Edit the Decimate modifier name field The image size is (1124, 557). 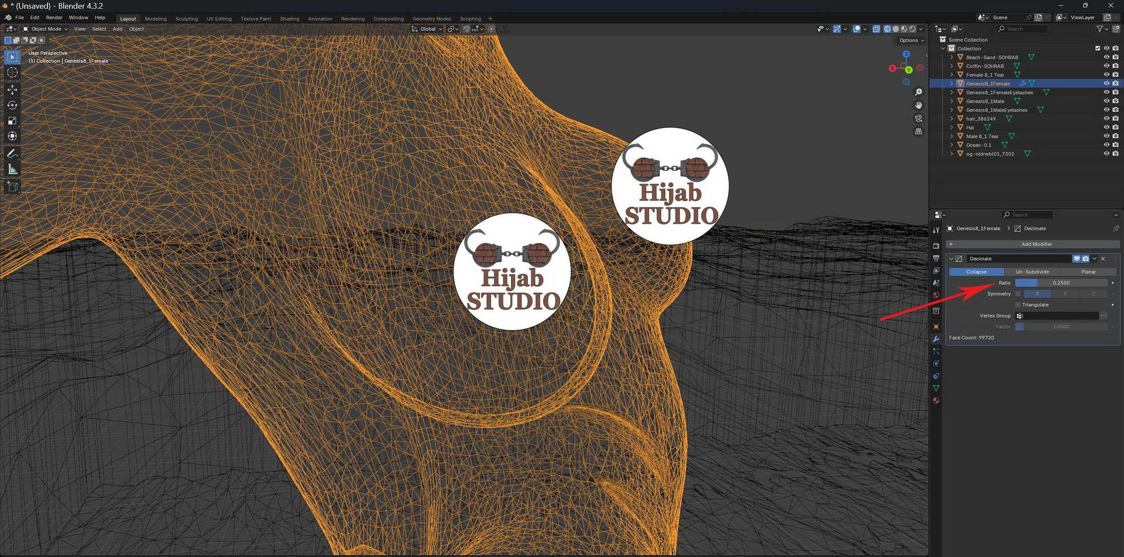[1019, 258]
